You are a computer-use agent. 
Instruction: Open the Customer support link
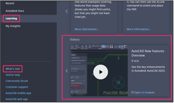17,87
